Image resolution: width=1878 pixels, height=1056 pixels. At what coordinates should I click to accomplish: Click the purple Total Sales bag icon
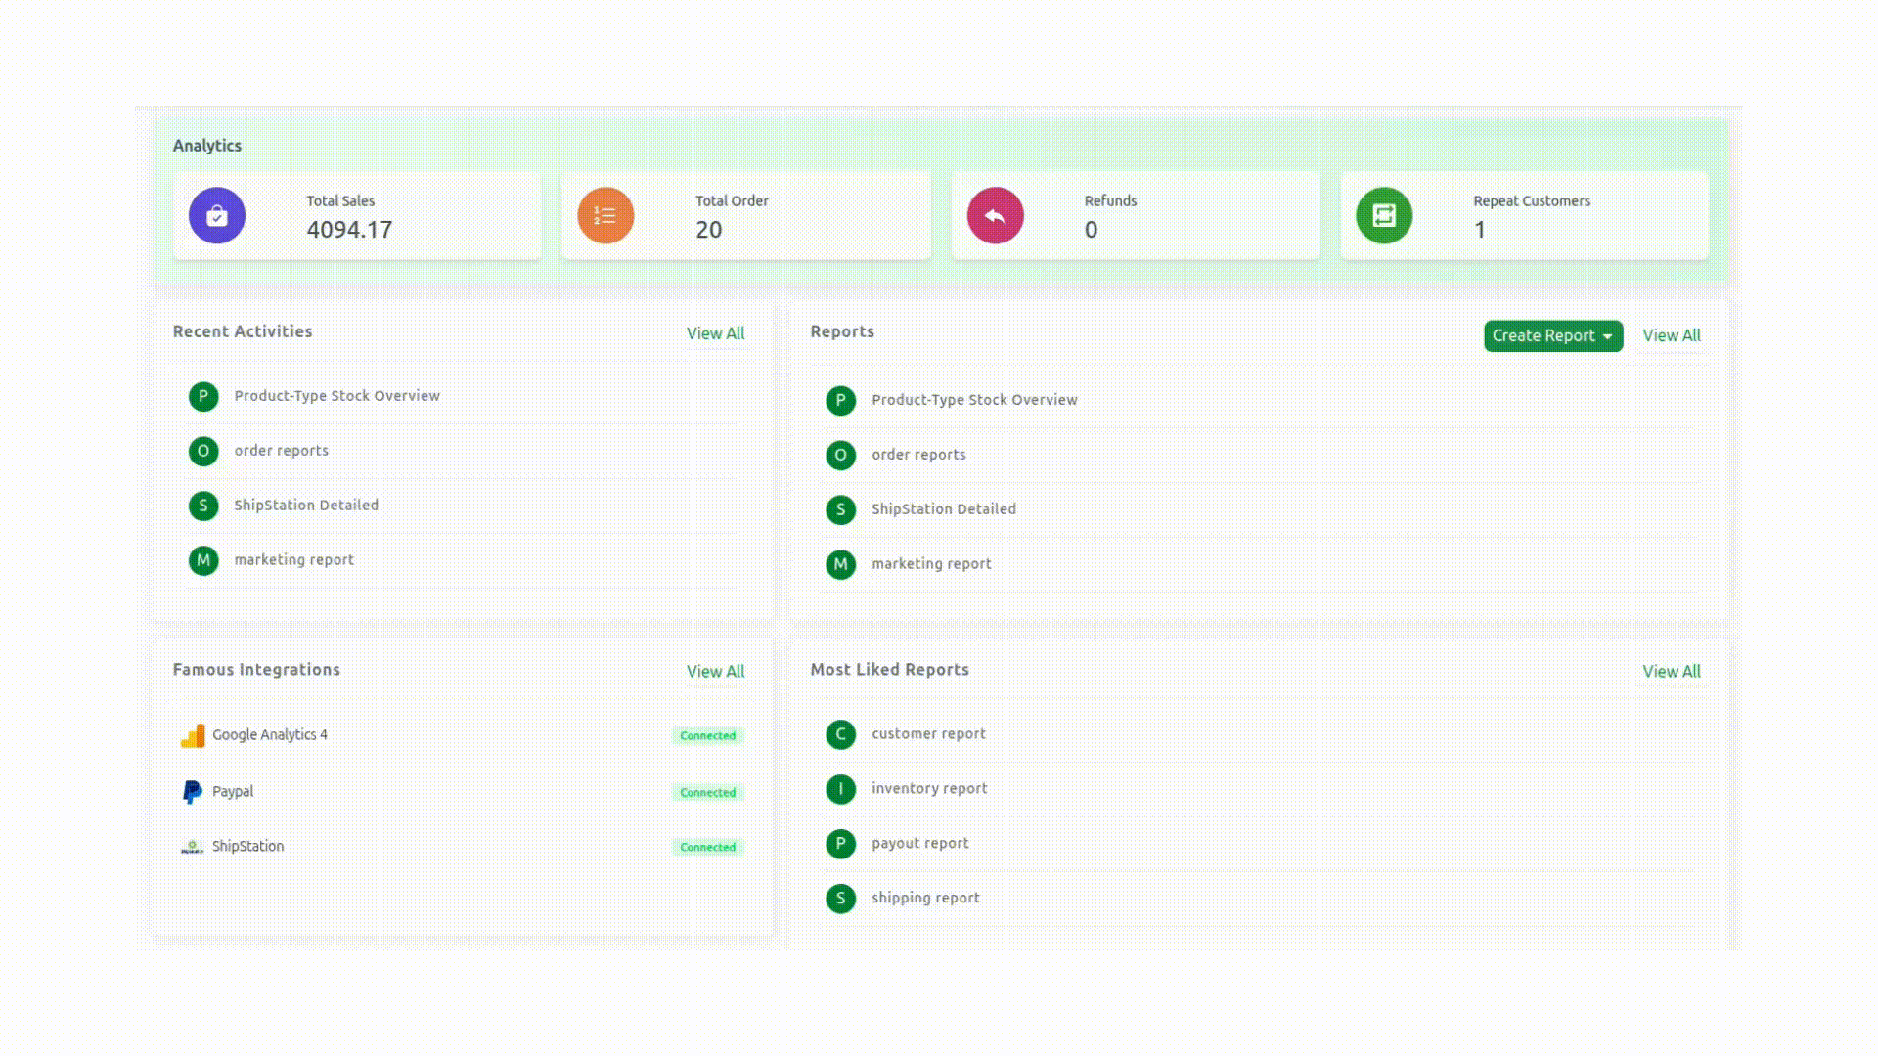click(217, 215)
